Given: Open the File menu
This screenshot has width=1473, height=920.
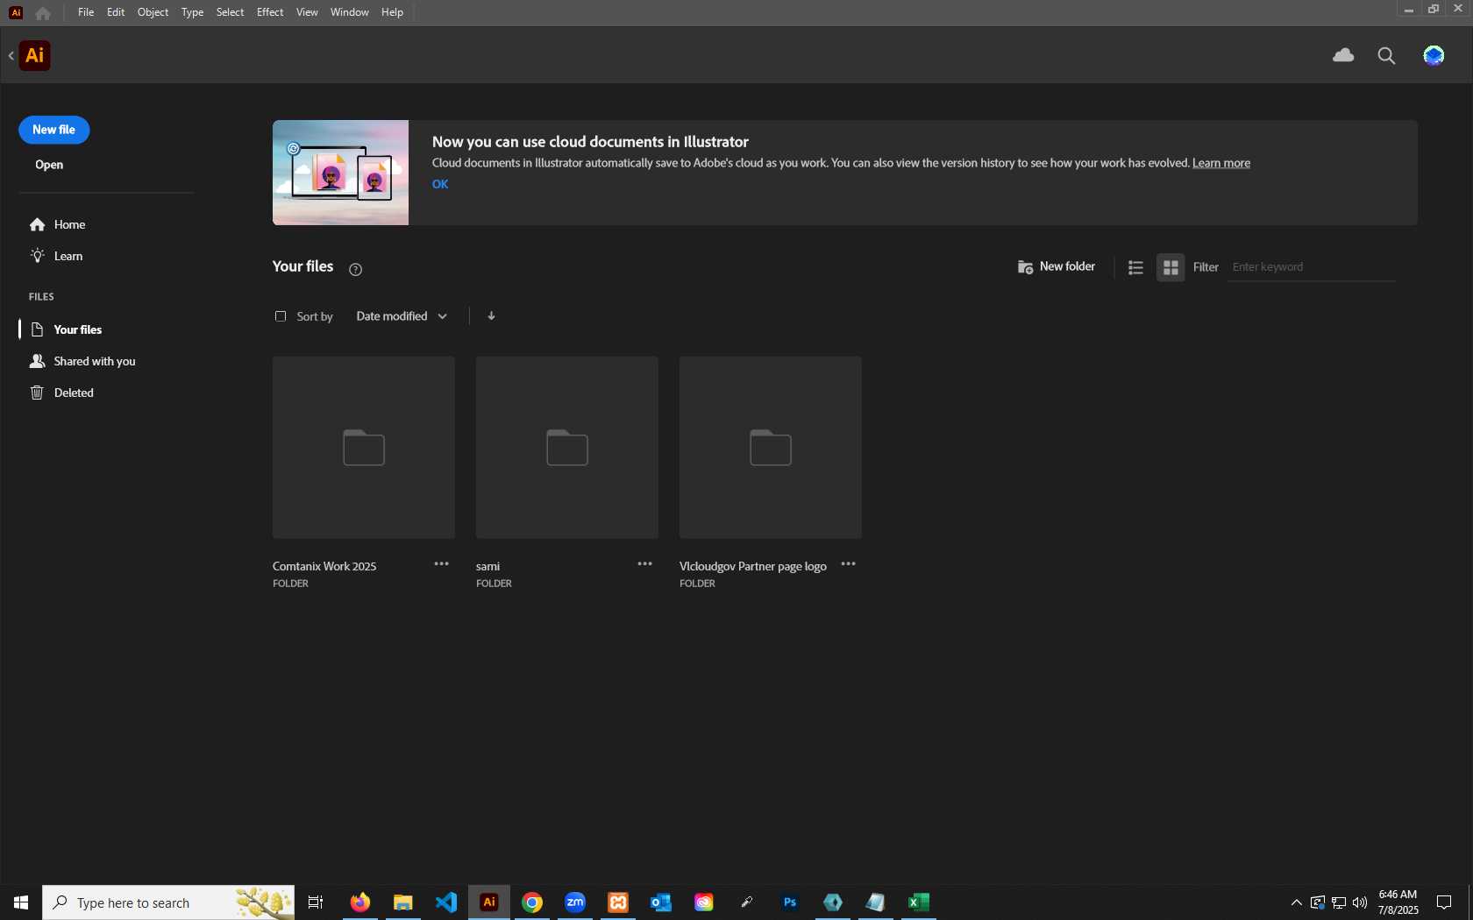Looking at the screenshot, I should (x=85, y=12).
